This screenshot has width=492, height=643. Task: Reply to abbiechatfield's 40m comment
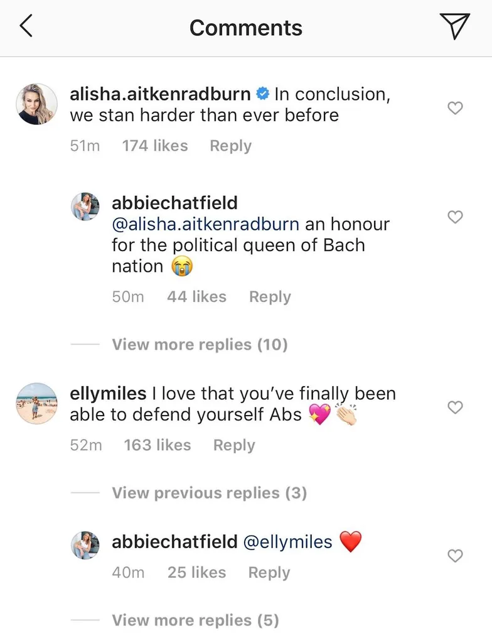[x=269, y=573]
